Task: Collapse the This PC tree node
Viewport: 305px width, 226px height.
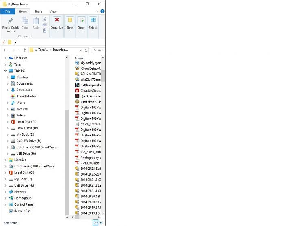Action: pos(5,71)
